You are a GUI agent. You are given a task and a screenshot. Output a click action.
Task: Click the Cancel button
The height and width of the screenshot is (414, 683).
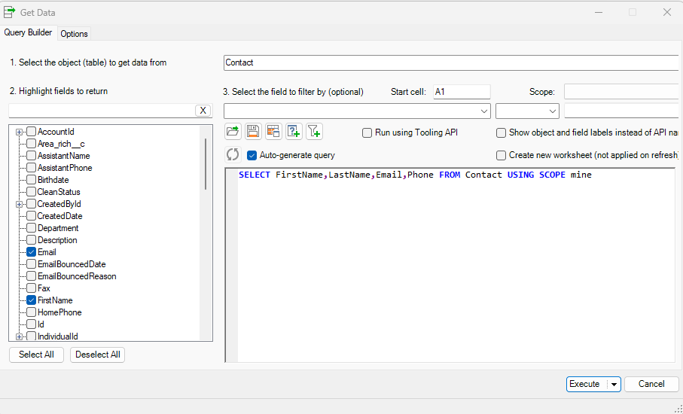(x=651, y=384)
